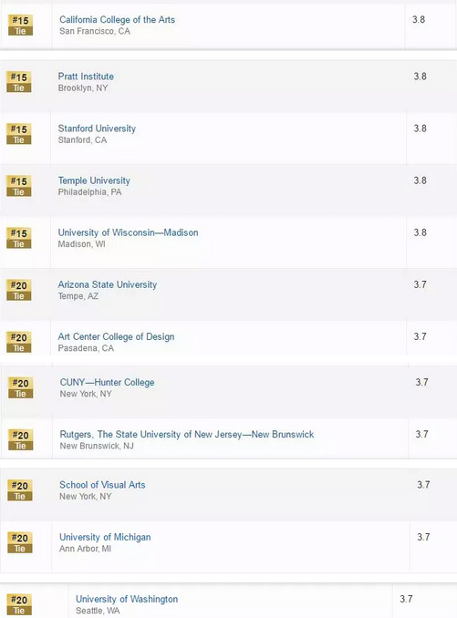Screen dimensions: 457x618
Task: Select 'Philadelphia, PA' location text
Action: click(x=90, y=192)
